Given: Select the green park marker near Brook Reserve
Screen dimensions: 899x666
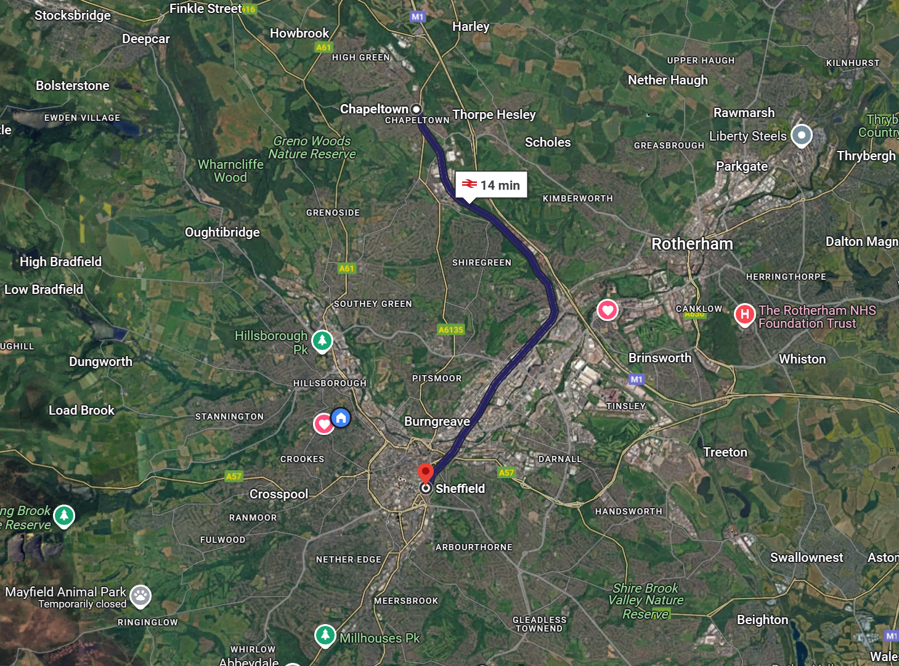Looking at the screenshot, I should [64, 516].
